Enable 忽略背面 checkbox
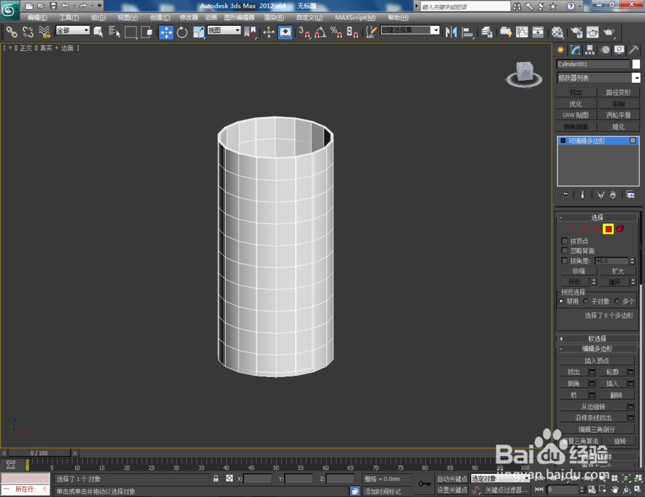The height and width of the screenshot is (497, 645). [x=564, y=251]
